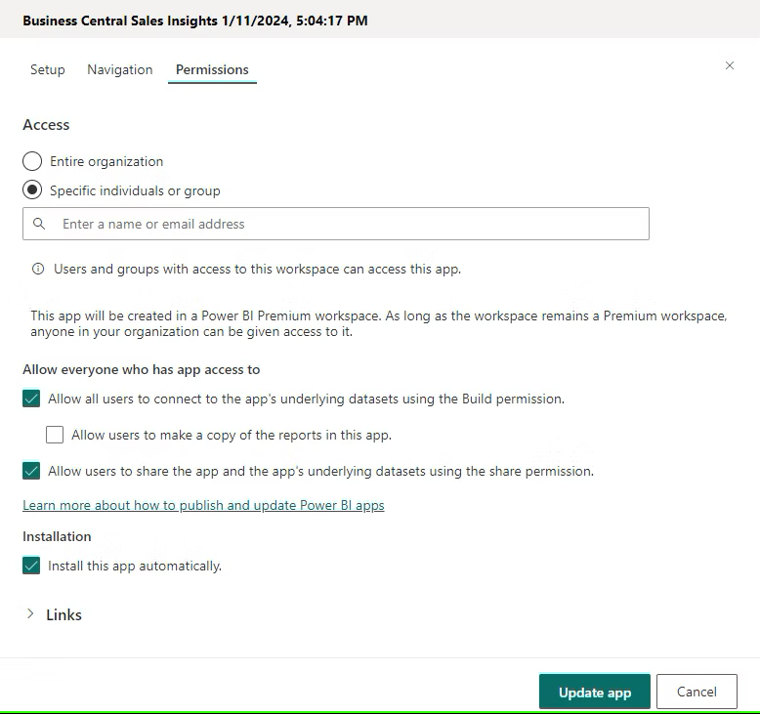760x714 pixels.
Task: Switch to the Setup tab
Action: click(x=47, y=69)
